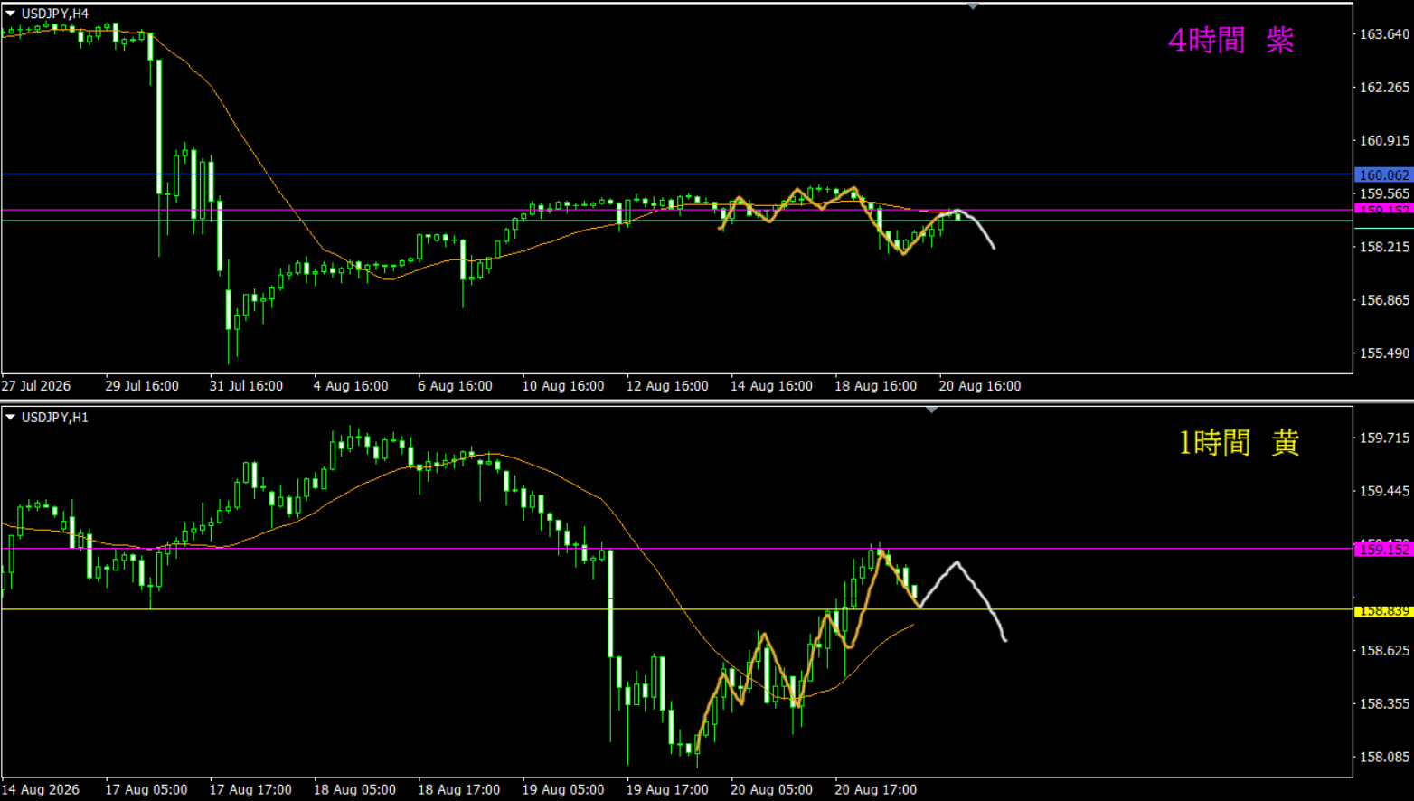Viewport: 1414px width, 801px height.
Task: Click the 163.640 price scale value
Action: (x=1384, y=34)
